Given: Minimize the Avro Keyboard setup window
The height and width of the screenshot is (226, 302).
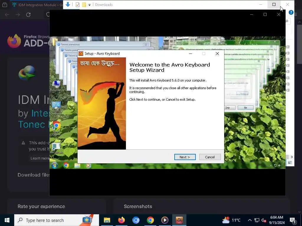Looking at the screenshot, I should coord(191,54).
